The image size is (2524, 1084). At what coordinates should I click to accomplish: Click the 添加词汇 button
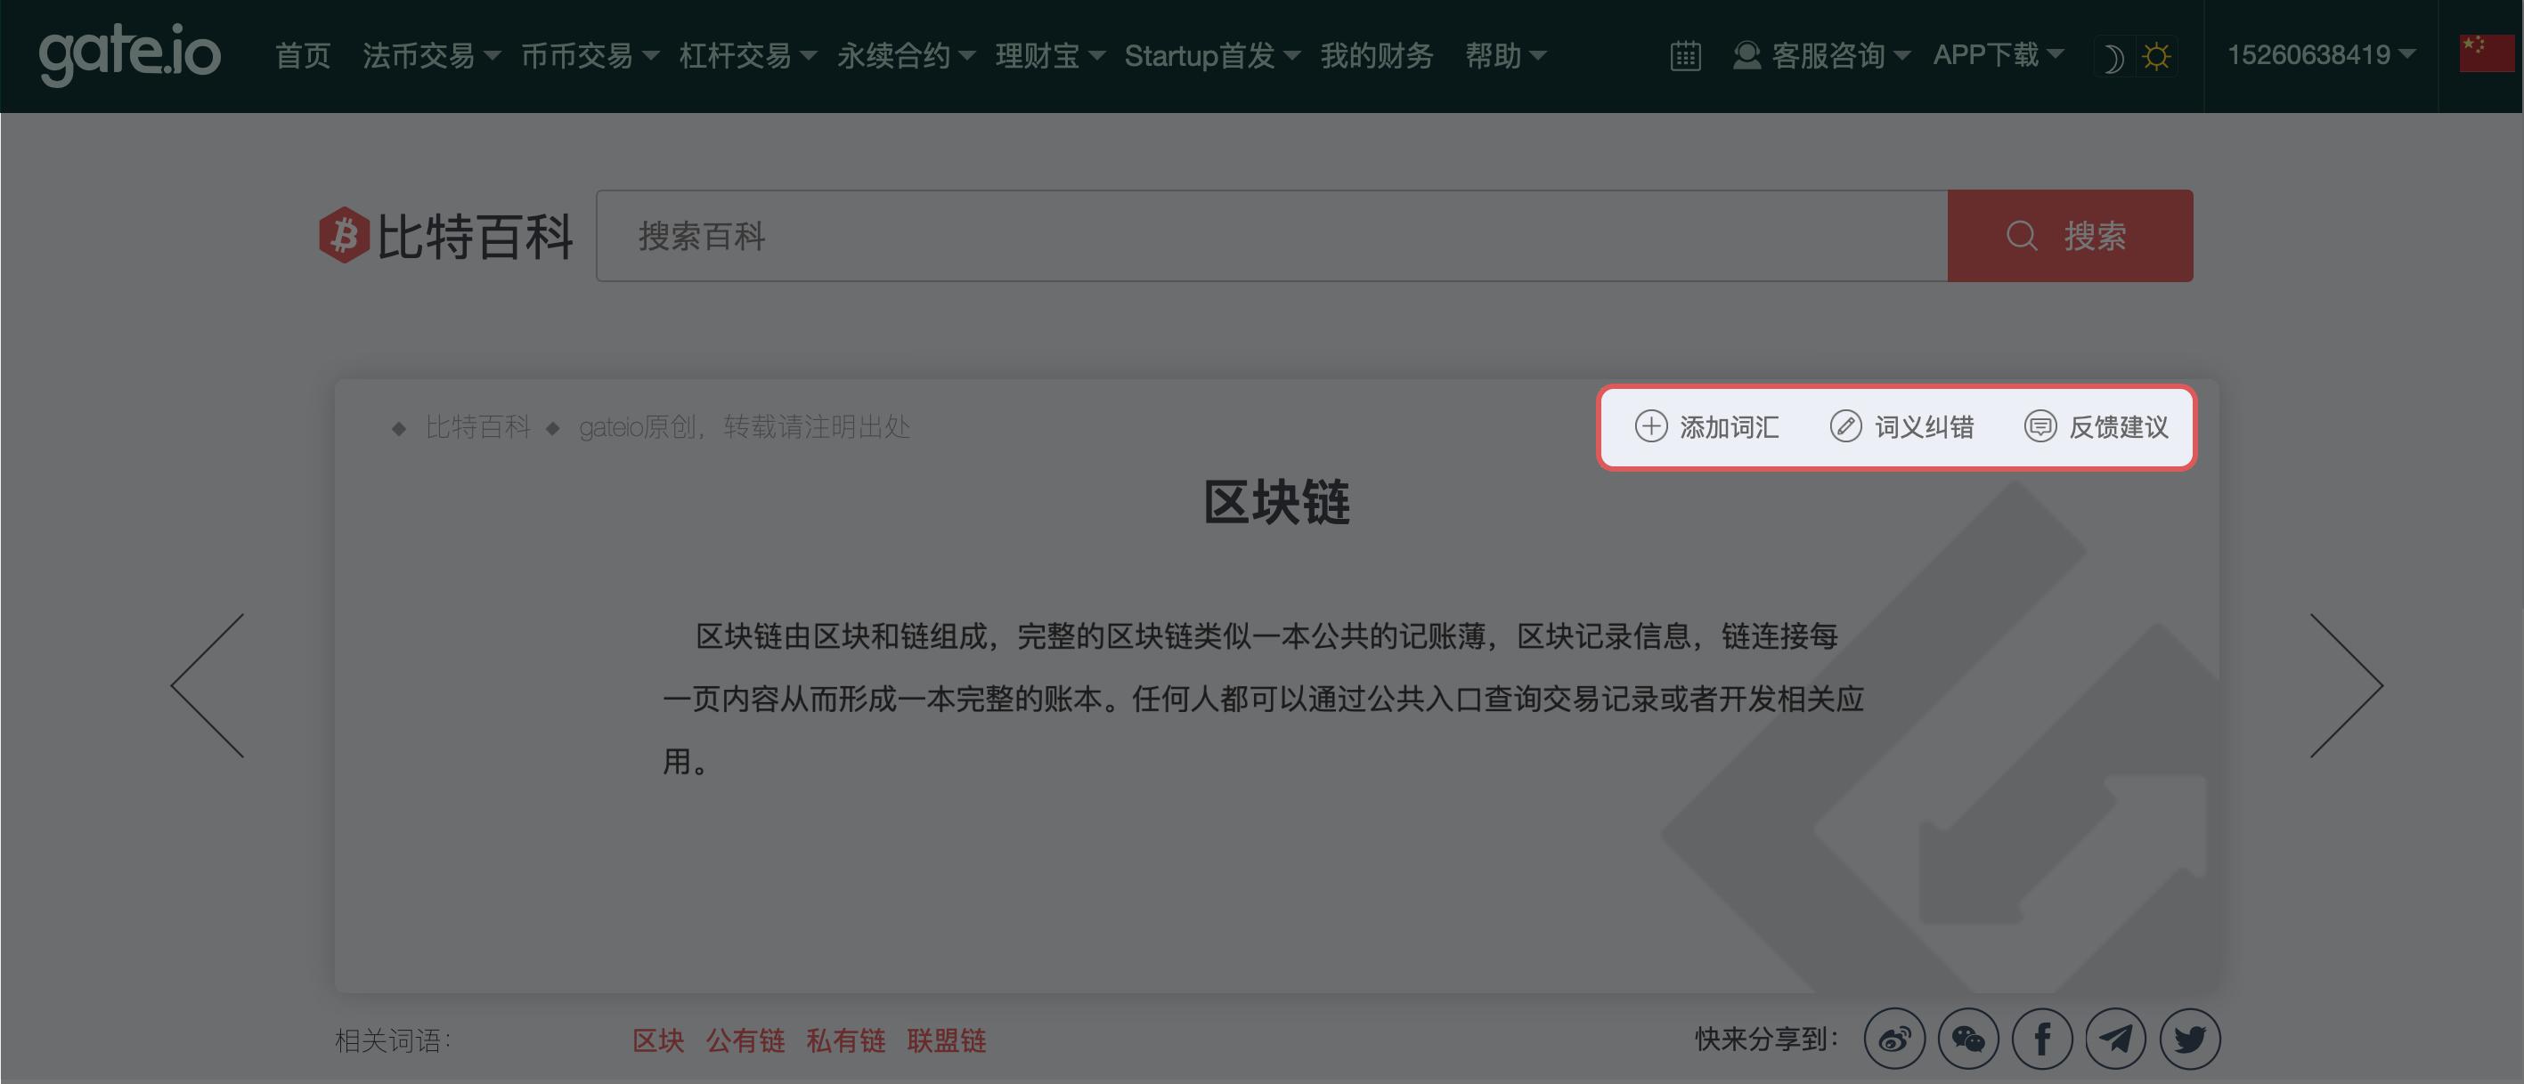click(x=1706, y=427)
